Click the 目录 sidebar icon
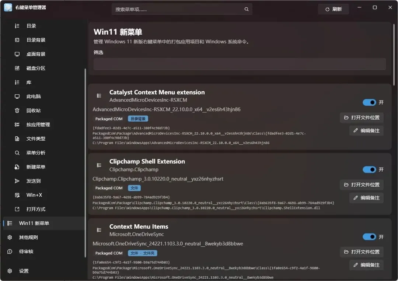The height and width of the screenshot is (281, 398). pyautogui.click(x=17, y=26)
